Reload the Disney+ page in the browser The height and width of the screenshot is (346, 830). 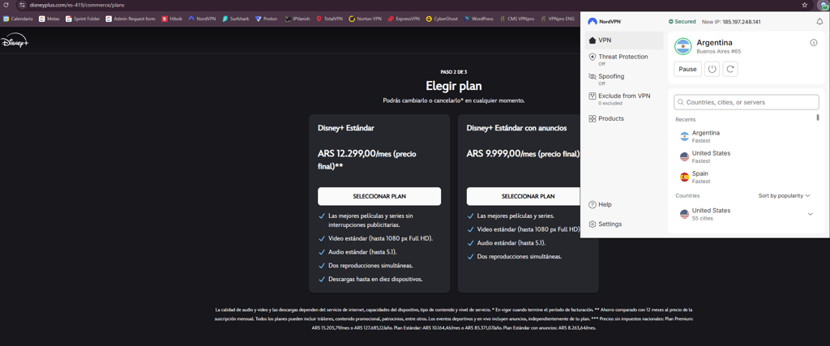point(6,5)
